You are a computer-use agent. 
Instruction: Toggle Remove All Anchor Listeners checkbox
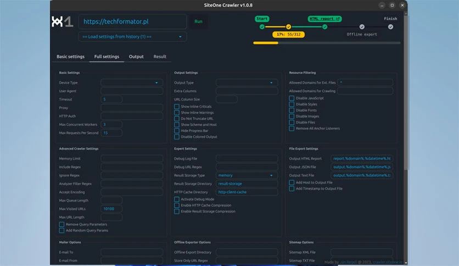(292, 128)
